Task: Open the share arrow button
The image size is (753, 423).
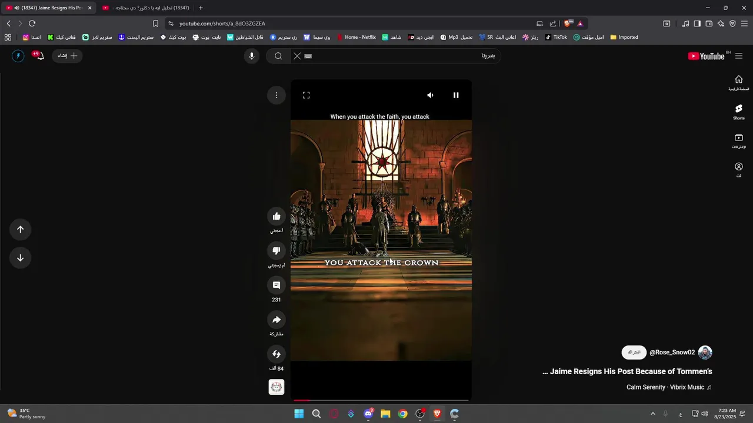Action: click(276, 320)
